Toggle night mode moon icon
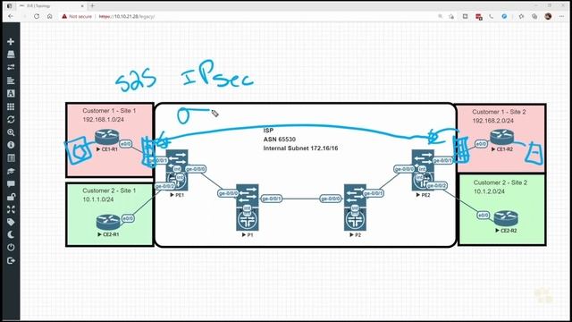 (x=11, y=234)
